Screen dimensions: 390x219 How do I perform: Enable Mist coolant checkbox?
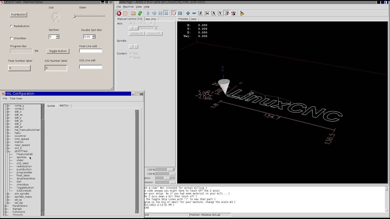click(131, 54)
